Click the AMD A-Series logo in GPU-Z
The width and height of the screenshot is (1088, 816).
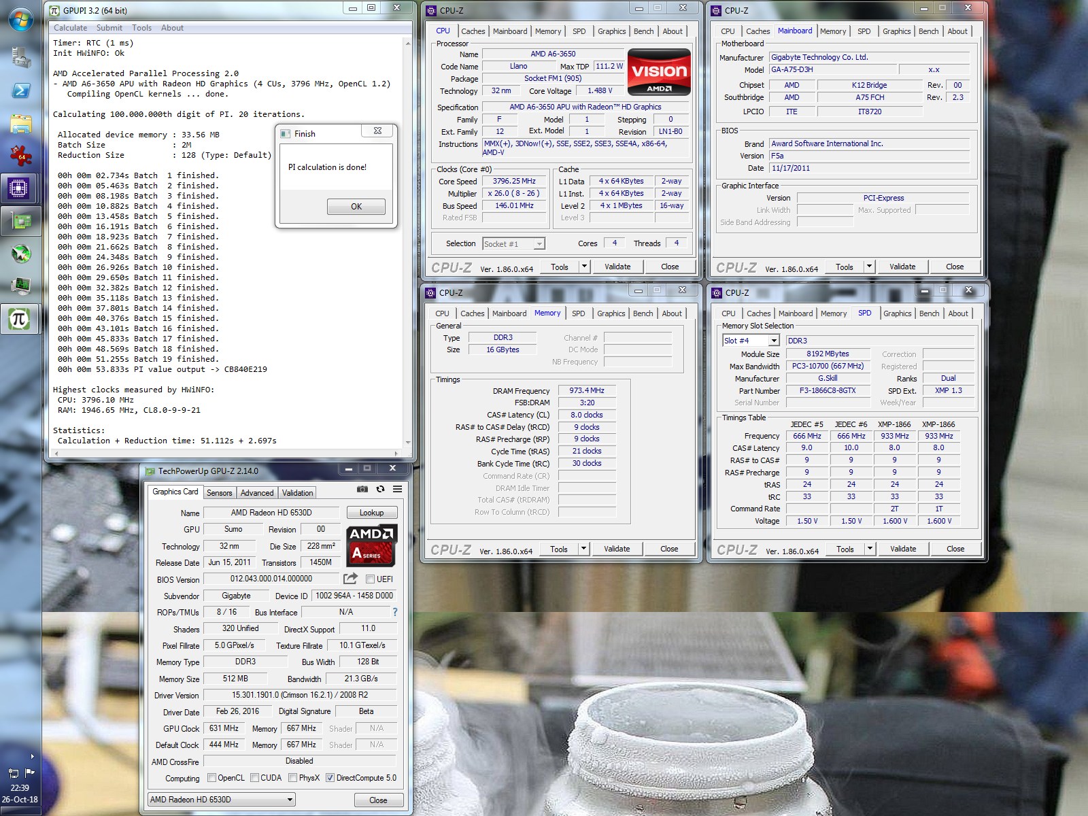click(371, 545)
